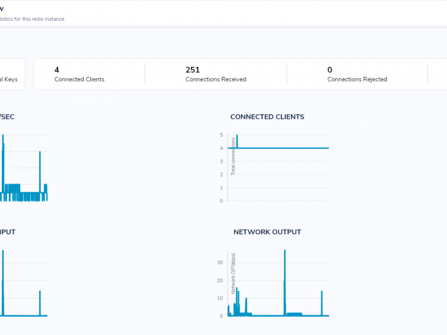
Task: Click the flat line in Connected Clients chart
Action: coord(285,148)
